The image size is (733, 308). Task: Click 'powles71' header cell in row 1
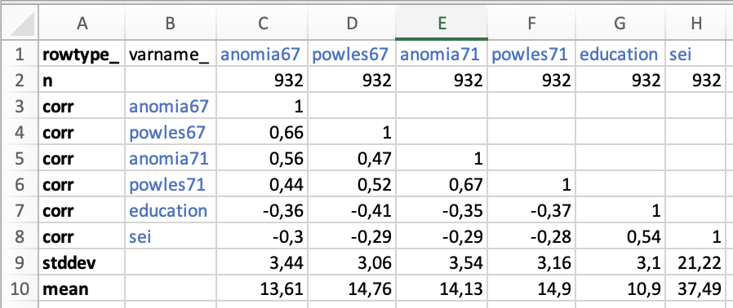pos(531,55)
